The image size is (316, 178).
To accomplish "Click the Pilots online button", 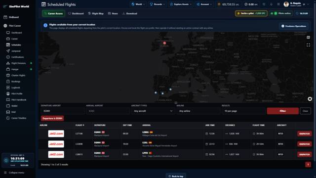I will click(x=281, y=13).
